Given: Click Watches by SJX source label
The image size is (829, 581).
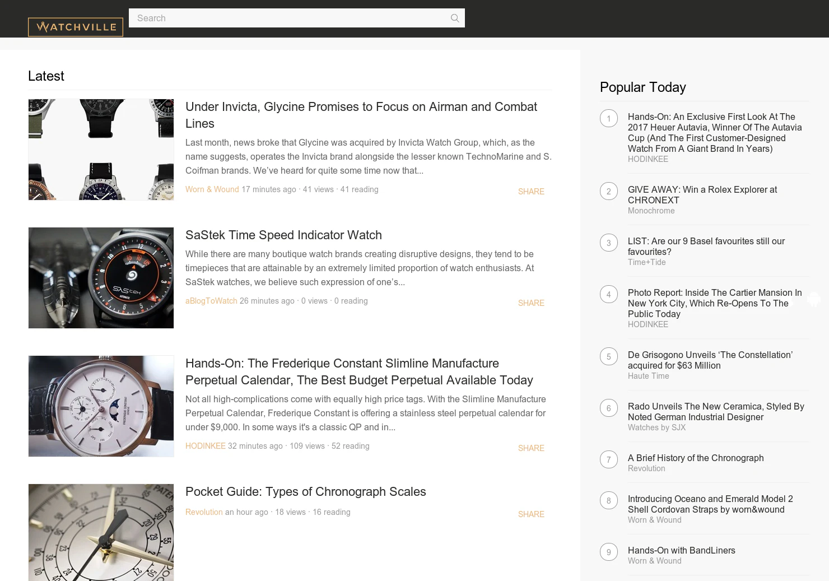Looking at the screenshot, I should 656,427.
